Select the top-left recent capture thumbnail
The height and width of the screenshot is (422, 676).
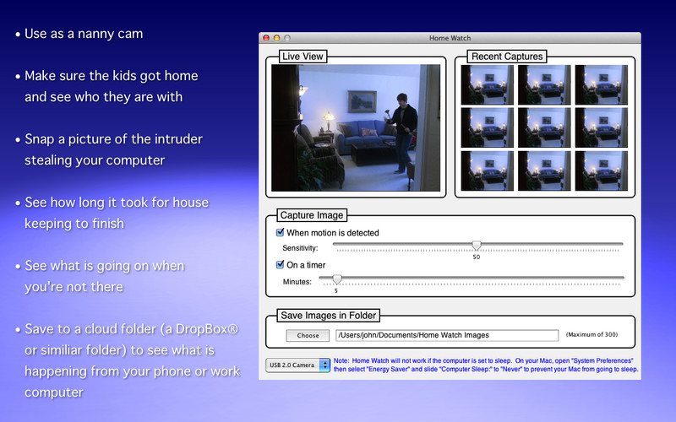486,84
